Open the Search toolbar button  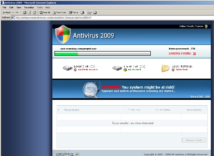(x=45, y=12)
